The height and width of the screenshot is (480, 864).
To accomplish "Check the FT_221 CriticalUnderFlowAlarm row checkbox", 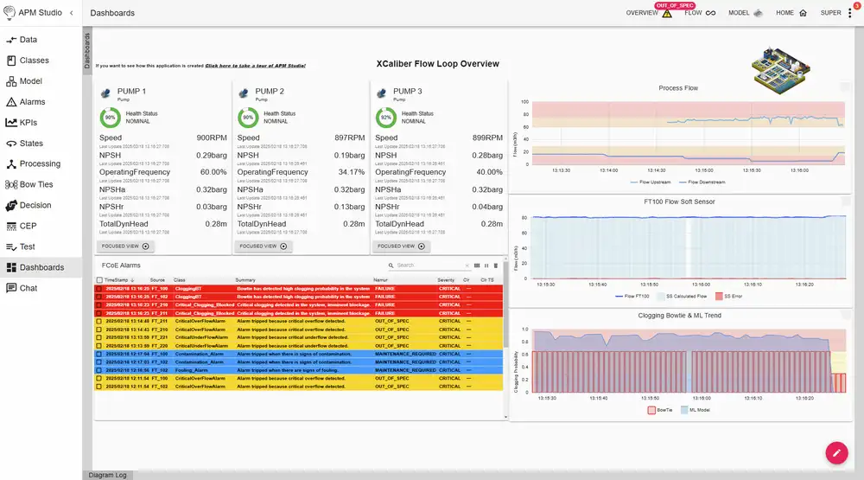I will [99, 337].
